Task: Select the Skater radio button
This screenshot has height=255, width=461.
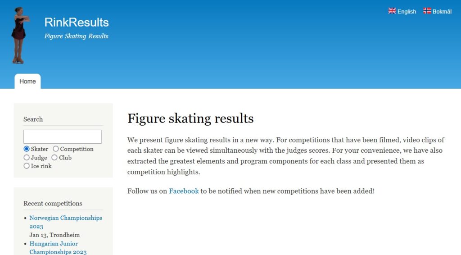Action: point(27,149)
